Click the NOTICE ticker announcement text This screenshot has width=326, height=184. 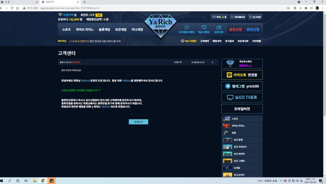[95, 41]
